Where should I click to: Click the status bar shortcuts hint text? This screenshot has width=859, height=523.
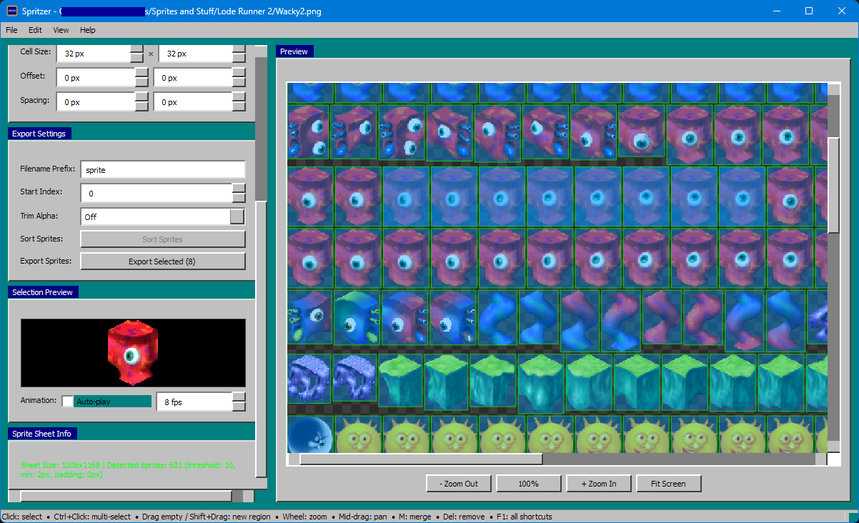point(277,517)
